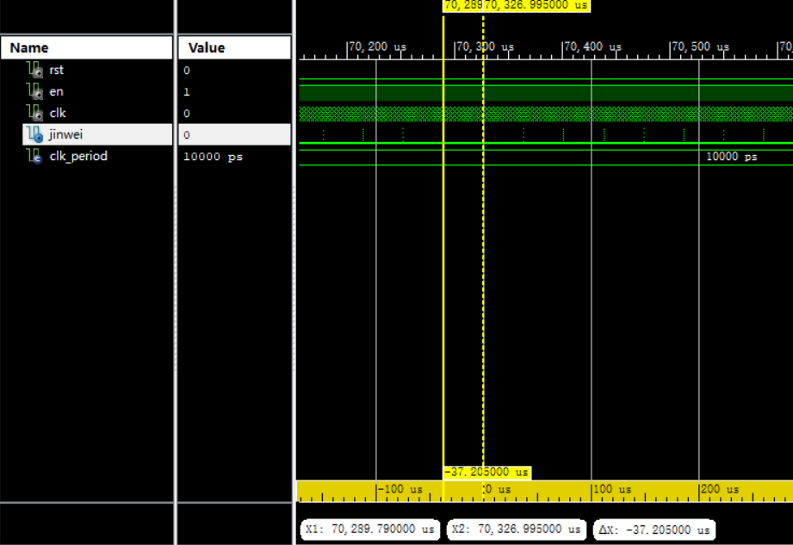793x545 pixels.
Task: Click the clk waveform hatched trace
Action: [546, 114]
